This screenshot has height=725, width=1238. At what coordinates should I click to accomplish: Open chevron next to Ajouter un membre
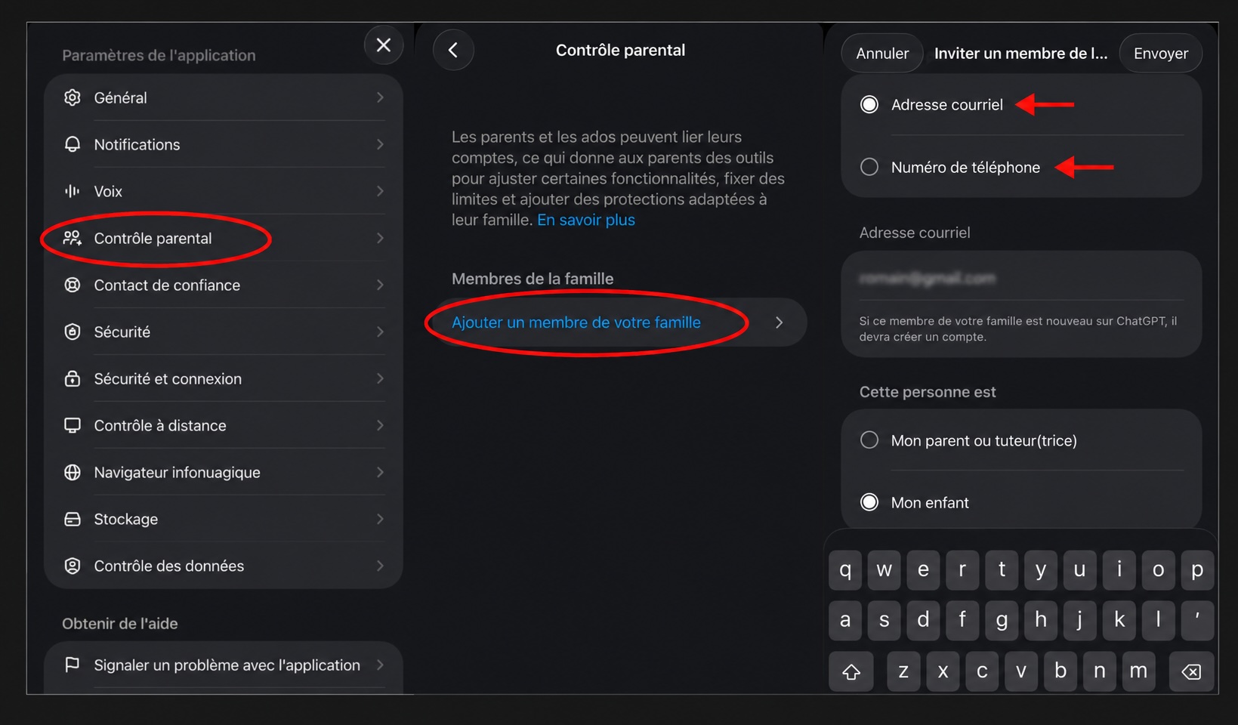(780, 322)
